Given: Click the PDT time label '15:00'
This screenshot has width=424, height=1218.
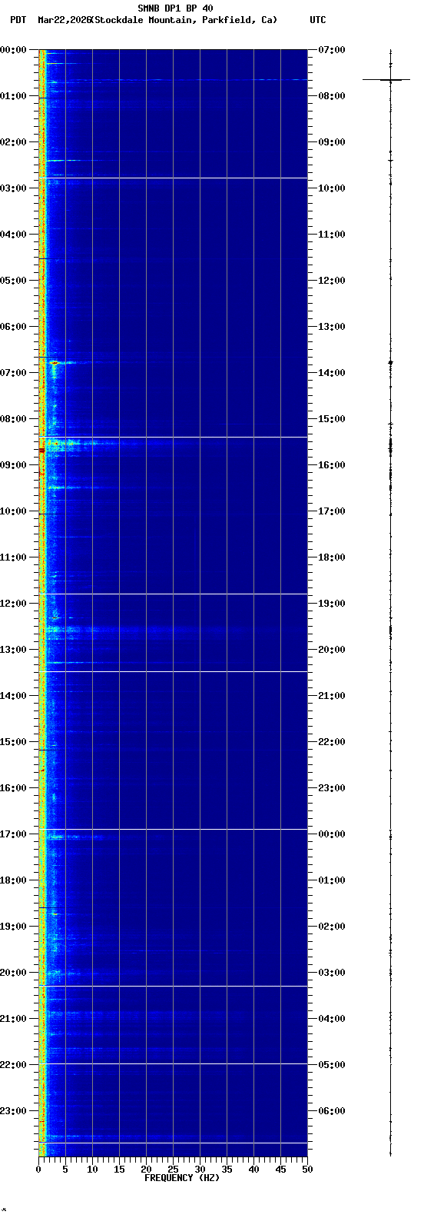Looking at the screenshot, I should (13, 742).
